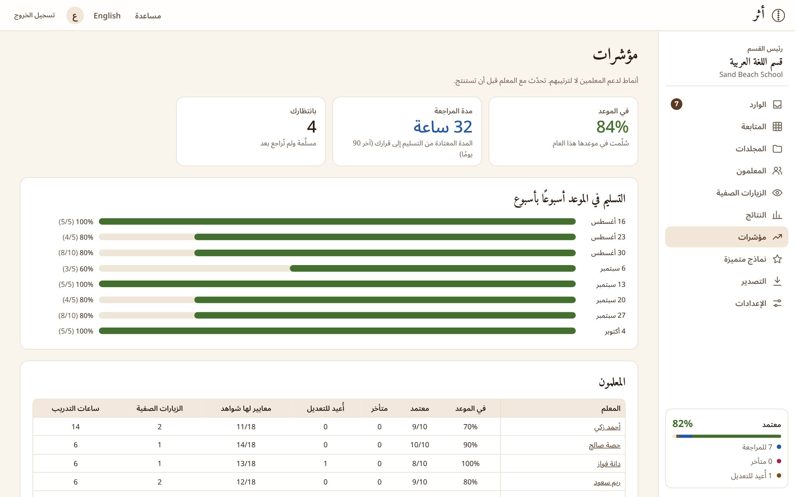Click the في الموعد 84% summary card
The height and width of the screenshot is (497, 795).
pos(563,131)
